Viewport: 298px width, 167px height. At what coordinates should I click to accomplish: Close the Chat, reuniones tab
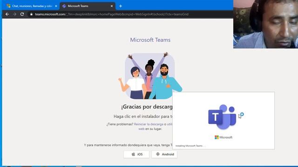[56, 6]
